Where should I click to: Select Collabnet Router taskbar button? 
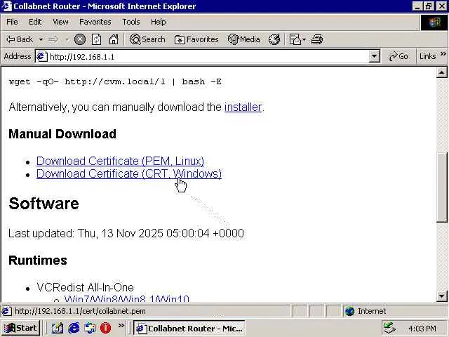click(x=189, y=328)
